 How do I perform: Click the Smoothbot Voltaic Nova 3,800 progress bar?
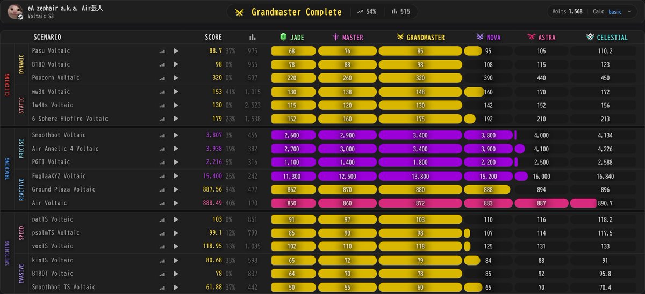coord(488,135)
